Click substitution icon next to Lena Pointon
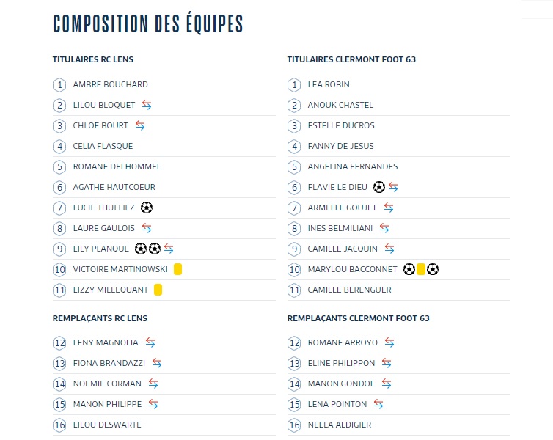The image size is (553, 440). [x=379, y=404]
